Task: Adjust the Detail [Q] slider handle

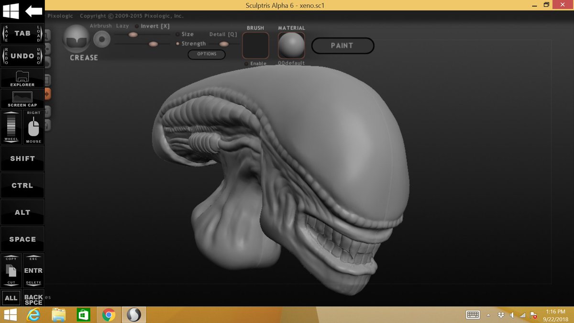Action: (224, 44)
